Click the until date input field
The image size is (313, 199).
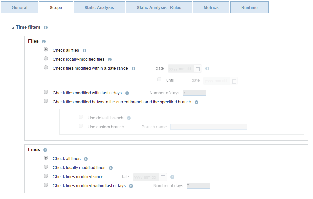(217, 81)
